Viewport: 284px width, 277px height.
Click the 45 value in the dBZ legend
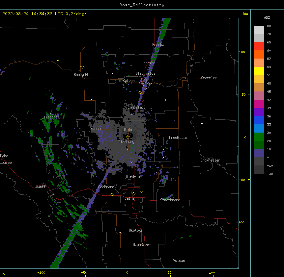click(269, 92)
